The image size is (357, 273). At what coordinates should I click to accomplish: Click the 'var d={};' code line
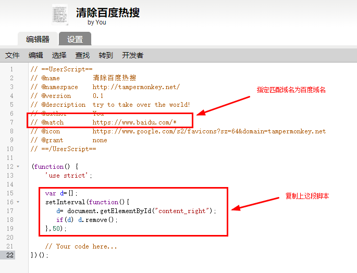(x=61, y=193)
